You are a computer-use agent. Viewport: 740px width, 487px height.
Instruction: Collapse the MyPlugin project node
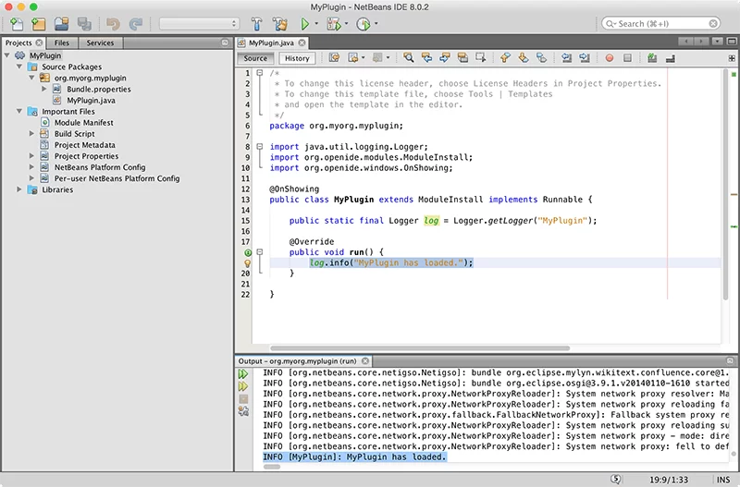pyautogui.click(x=7, y=55)
